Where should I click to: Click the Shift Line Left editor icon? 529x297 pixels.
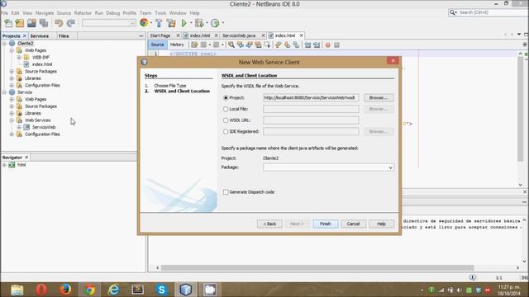(x=307, y=45)
